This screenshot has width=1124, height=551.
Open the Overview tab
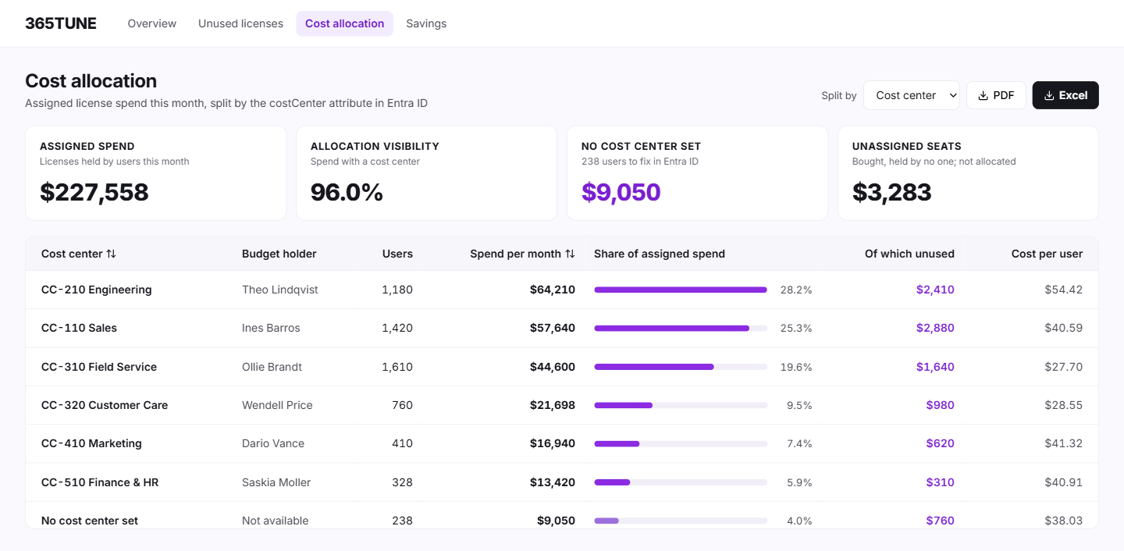tap(152, 23)
